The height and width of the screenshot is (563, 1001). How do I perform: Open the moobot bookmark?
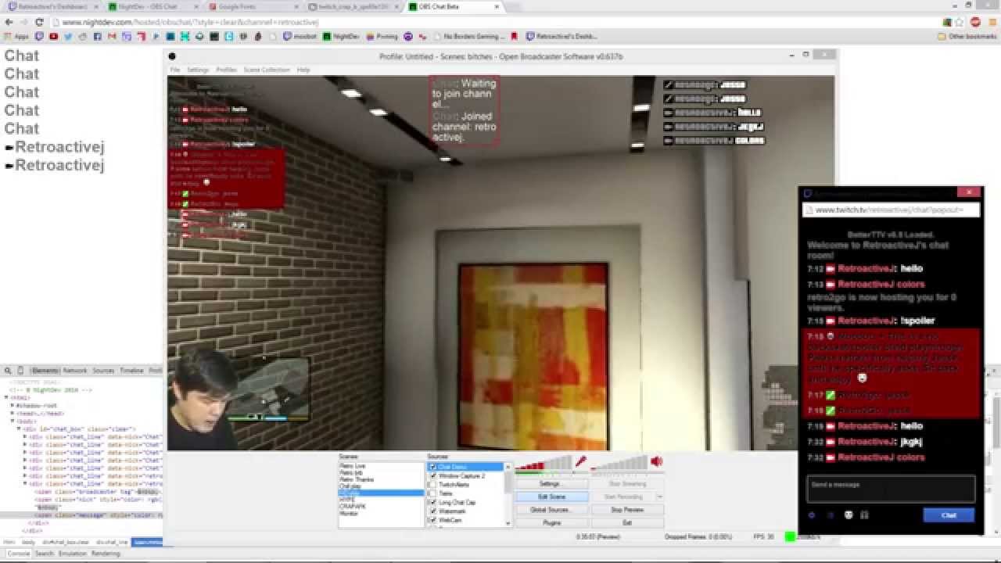[301, 36]
